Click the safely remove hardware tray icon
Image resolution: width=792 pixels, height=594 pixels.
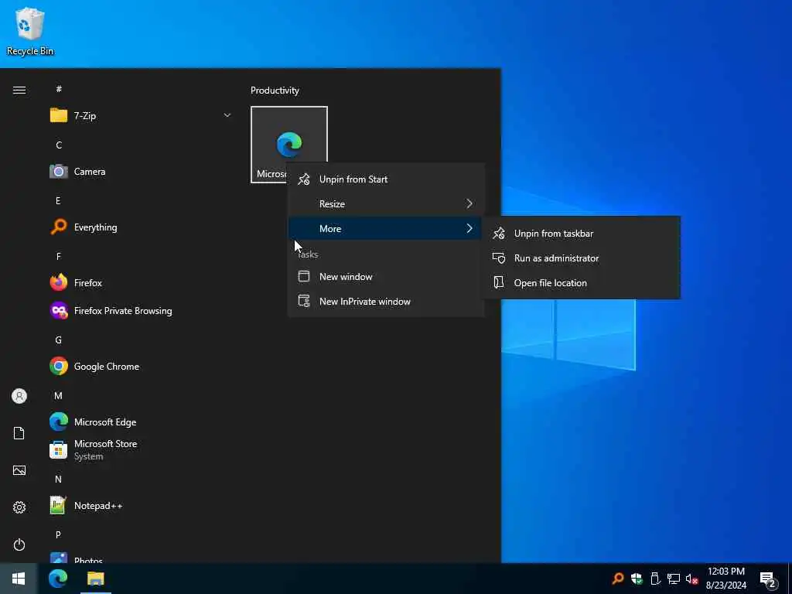tap(655, 579)
